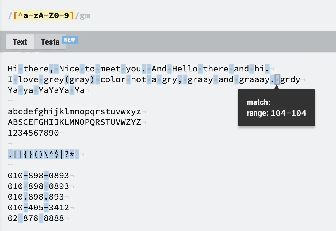Click the word 'meet' in first line

pos(110,69)
